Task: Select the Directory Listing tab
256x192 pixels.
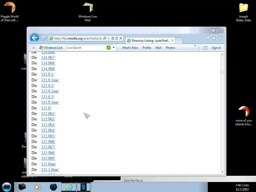Action: pos(150,40)
